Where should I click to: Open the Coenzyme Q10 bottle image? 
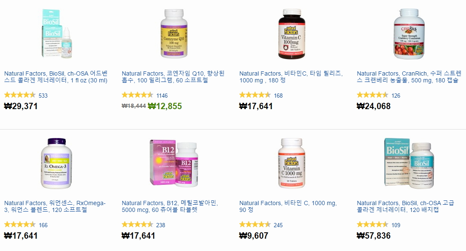coord(174,34)
